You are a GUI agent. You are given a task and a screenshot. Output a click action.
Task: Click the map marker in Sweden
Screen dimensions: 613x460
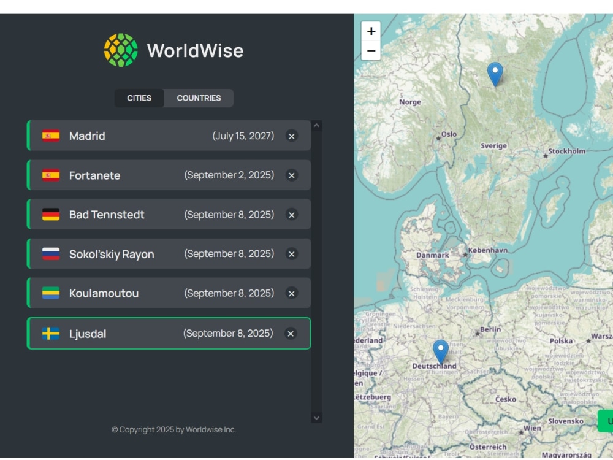(495, 74)
